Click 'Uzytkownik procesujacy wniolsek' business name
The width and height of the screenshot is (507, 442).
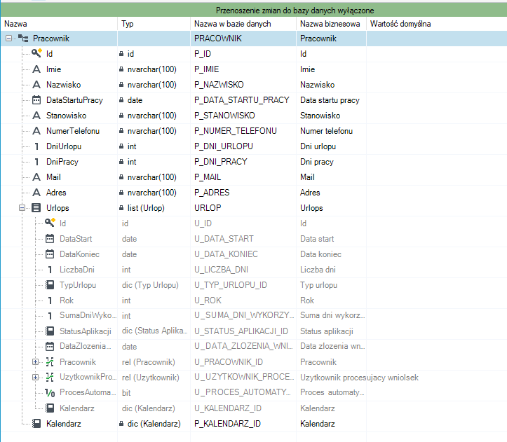(x=359, y=378)
